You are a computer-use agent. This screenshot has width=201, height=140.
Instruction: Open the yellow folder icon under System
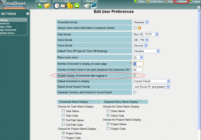[x=47, y=6]
